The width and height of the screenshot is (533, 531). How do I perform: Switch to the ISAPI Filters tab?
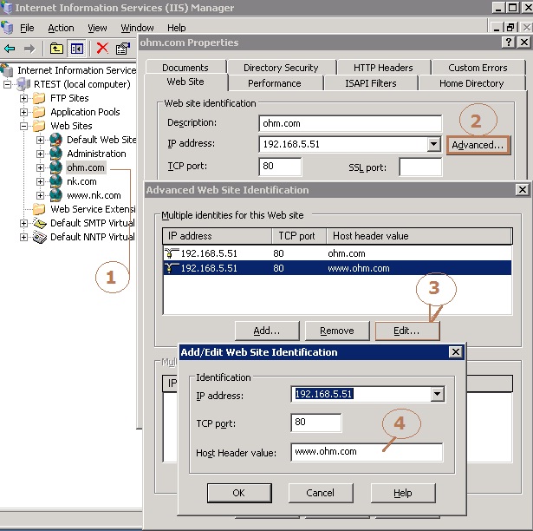371,83
